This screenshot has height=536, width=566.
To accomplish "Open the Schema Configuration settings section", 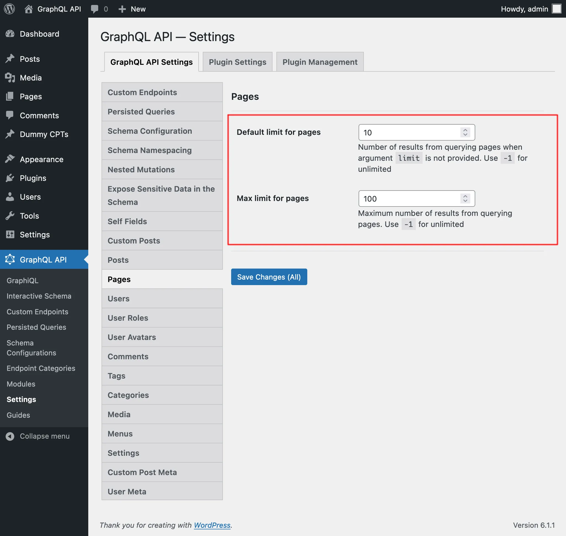I will click(x=162, y=131).
